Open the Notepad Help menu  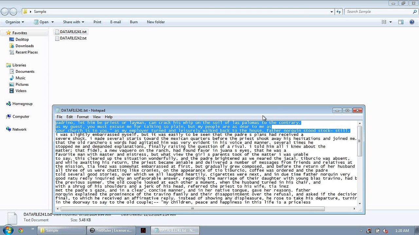click(x=109, y=117)
